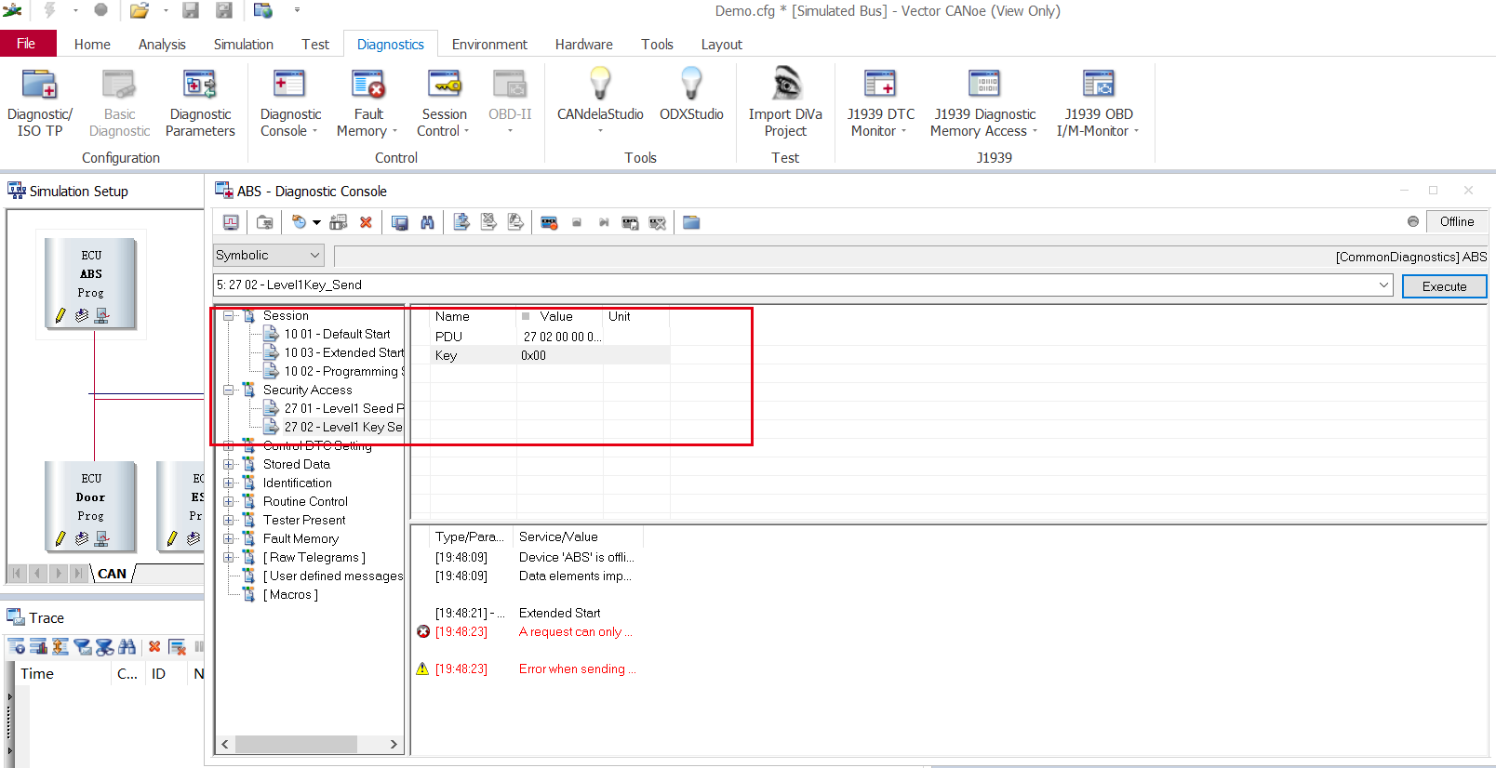Screen dimensions: 1496x768
Task: Click the lightning start measurement icon
Action: [49, 10]
